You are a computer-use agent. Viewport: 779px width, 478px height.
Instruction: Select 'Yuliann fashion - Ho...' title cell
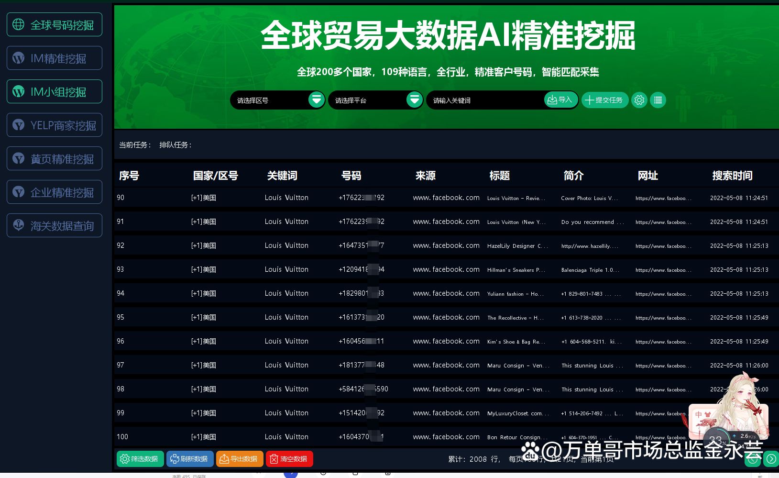(x=515, y=294)
